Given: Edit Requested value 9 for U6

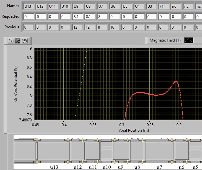Looking at the screenshot, I should [x=115, y=17].
